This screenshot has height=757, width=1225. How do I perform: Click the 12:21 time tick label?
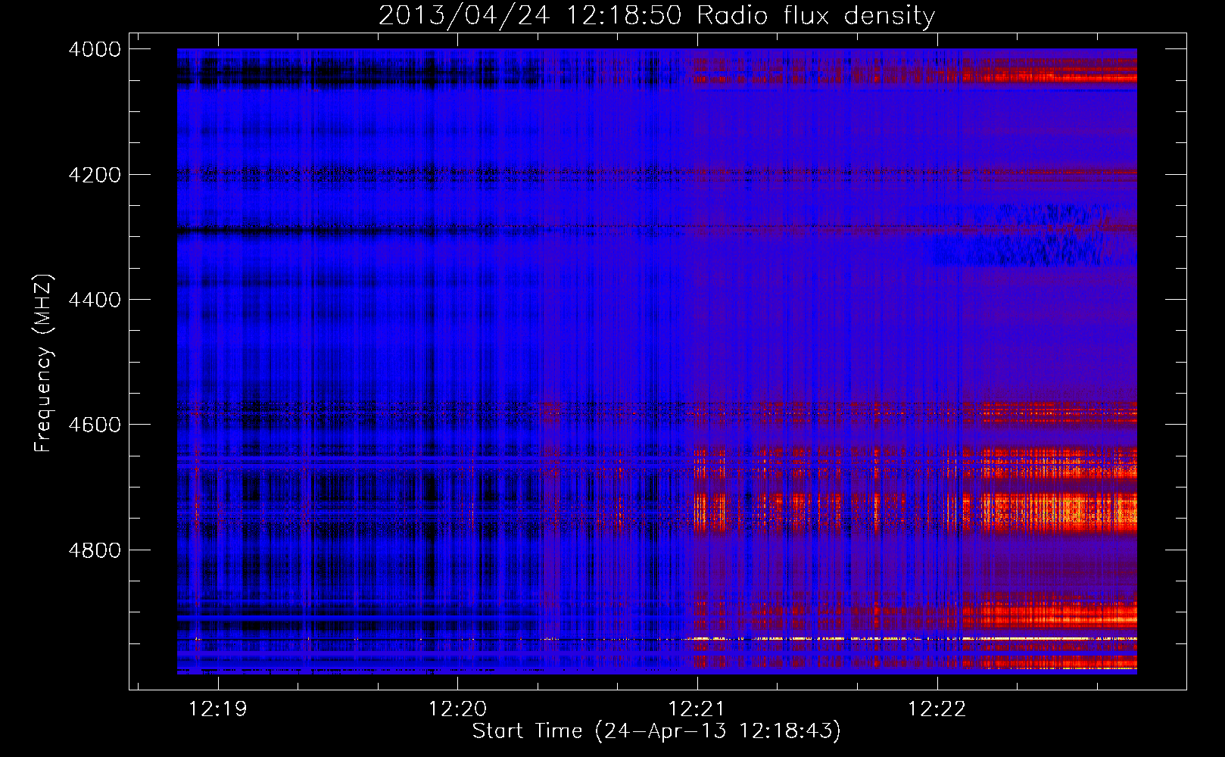tap(697, 709)
